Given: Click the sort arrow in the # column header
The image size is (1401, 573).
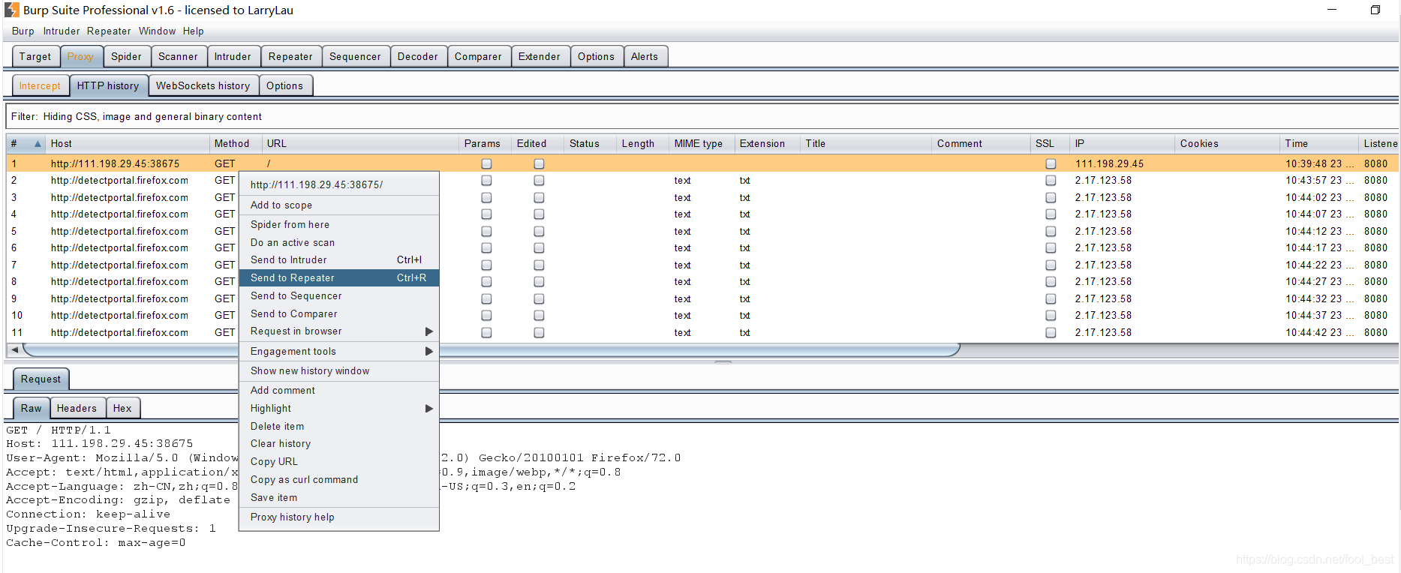Looking at the screenshot, I should tap(38, 143).
